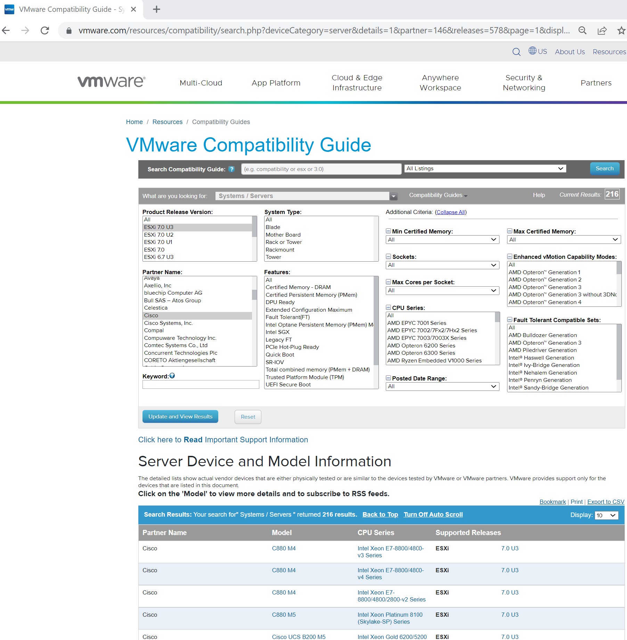This screenshot has width=627, height=640.
Task: Open the App Platform menu
Action: tap(276, 83)
